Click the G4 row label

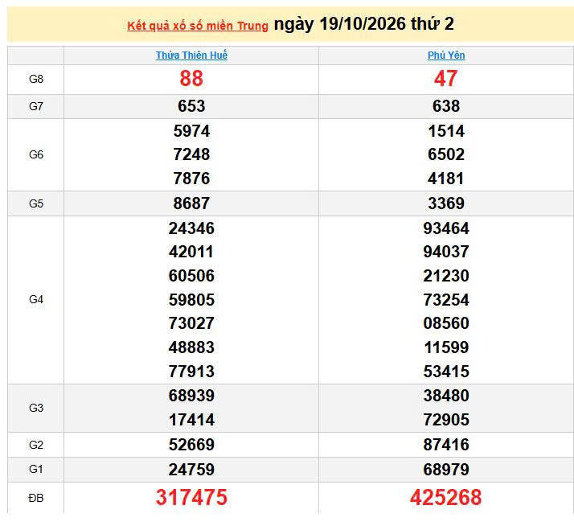click(x=36, y=300)
